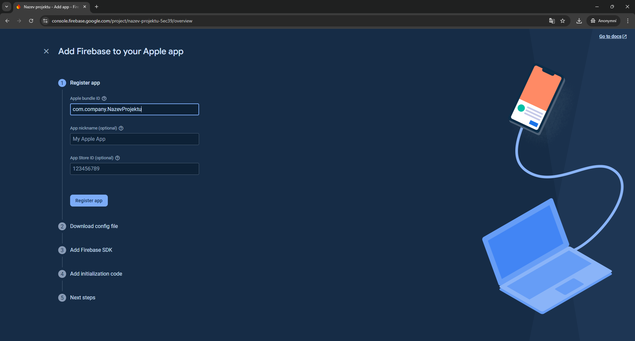Bookmark this page with the star icon
Screen dimensions: 635x341
(563, 21)
